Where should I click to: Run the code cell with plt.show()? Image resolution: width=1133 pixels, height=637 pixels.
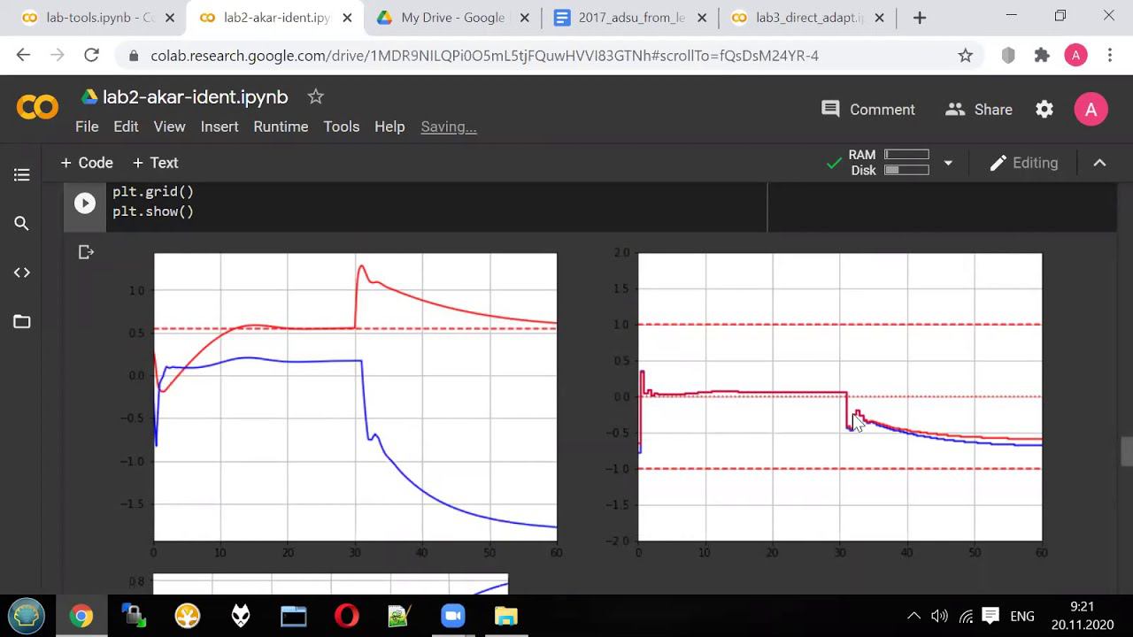point(84,203)
